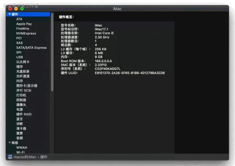Image resolution: width=235 pixels, height=166 pixels.
Task: Select 以太网卡 in the sidebar
Action: [x=23, y=62]
